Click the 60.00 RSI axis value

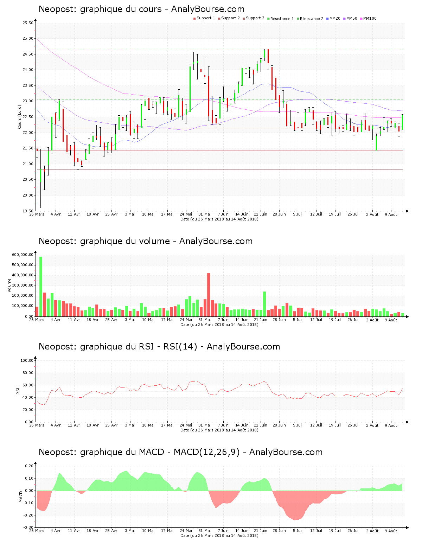coord(28,385)
